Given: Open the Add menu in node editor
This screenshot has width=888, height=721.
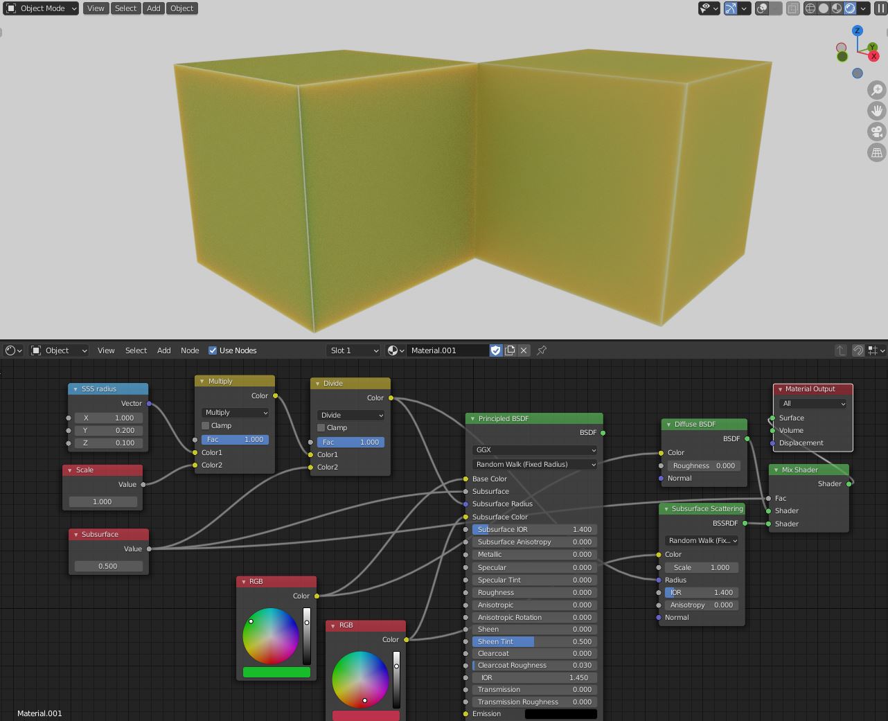Looking at the screenshot, I should click(x=164, y=350).
